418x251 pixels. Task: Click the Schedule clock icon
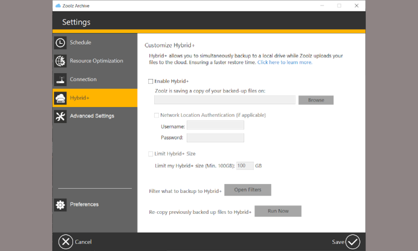(60, 43)
